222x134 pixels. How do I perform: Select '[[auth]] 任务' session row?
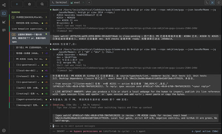pos(30,88)
